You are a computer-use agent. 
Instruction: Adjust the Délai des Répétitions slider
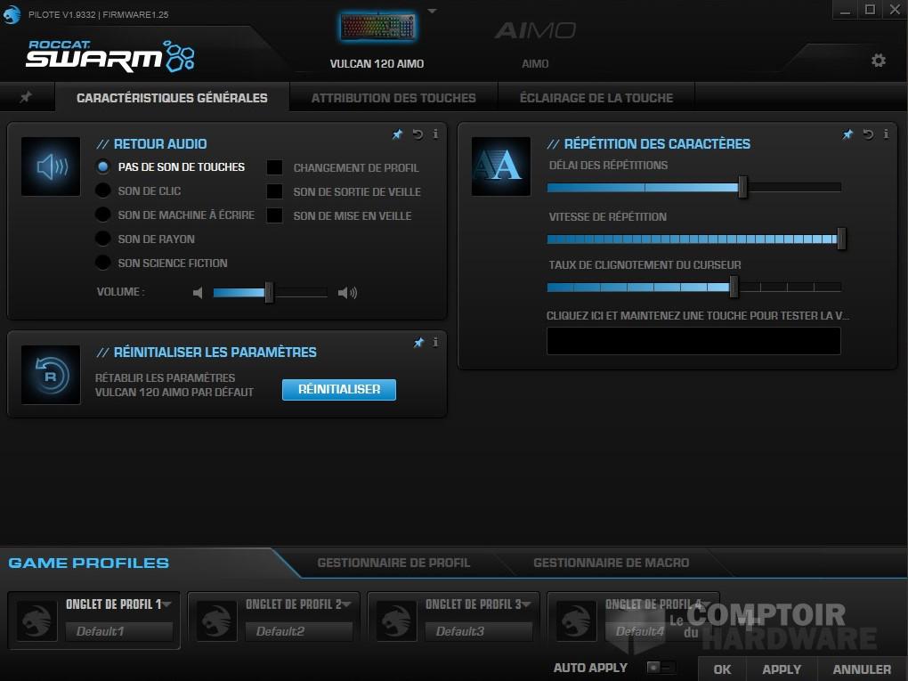pos(742,188)
